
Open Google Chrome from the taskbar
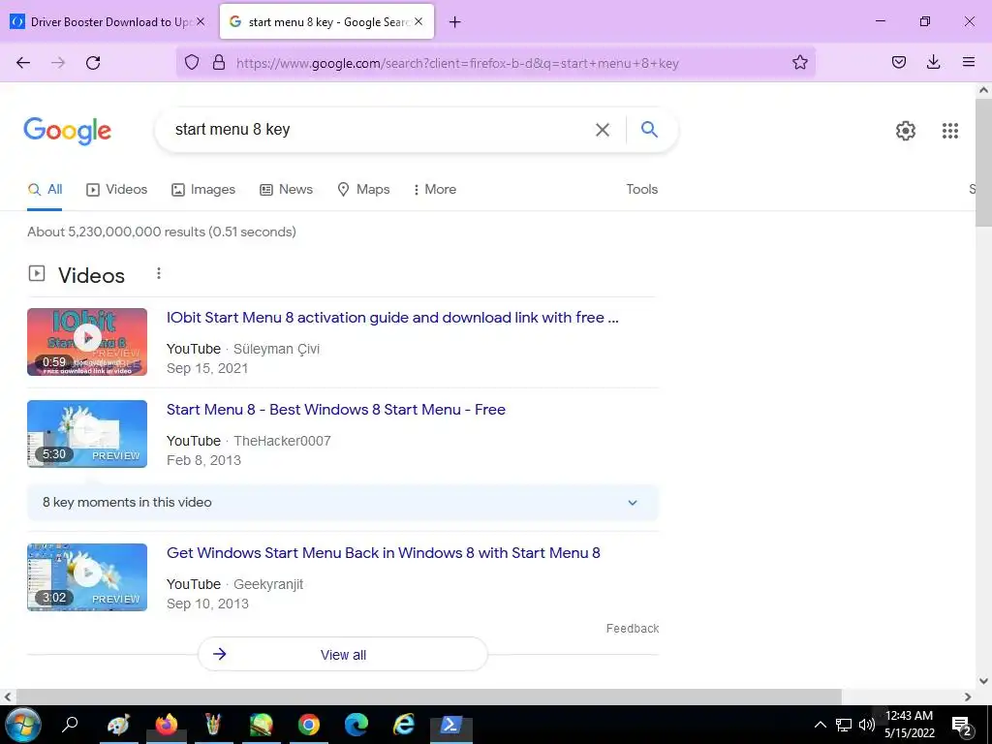pos(309,725)
